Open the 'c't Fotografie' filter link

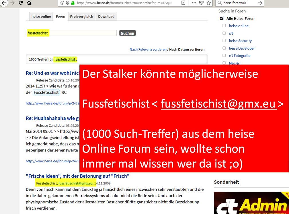coord(239,56)
